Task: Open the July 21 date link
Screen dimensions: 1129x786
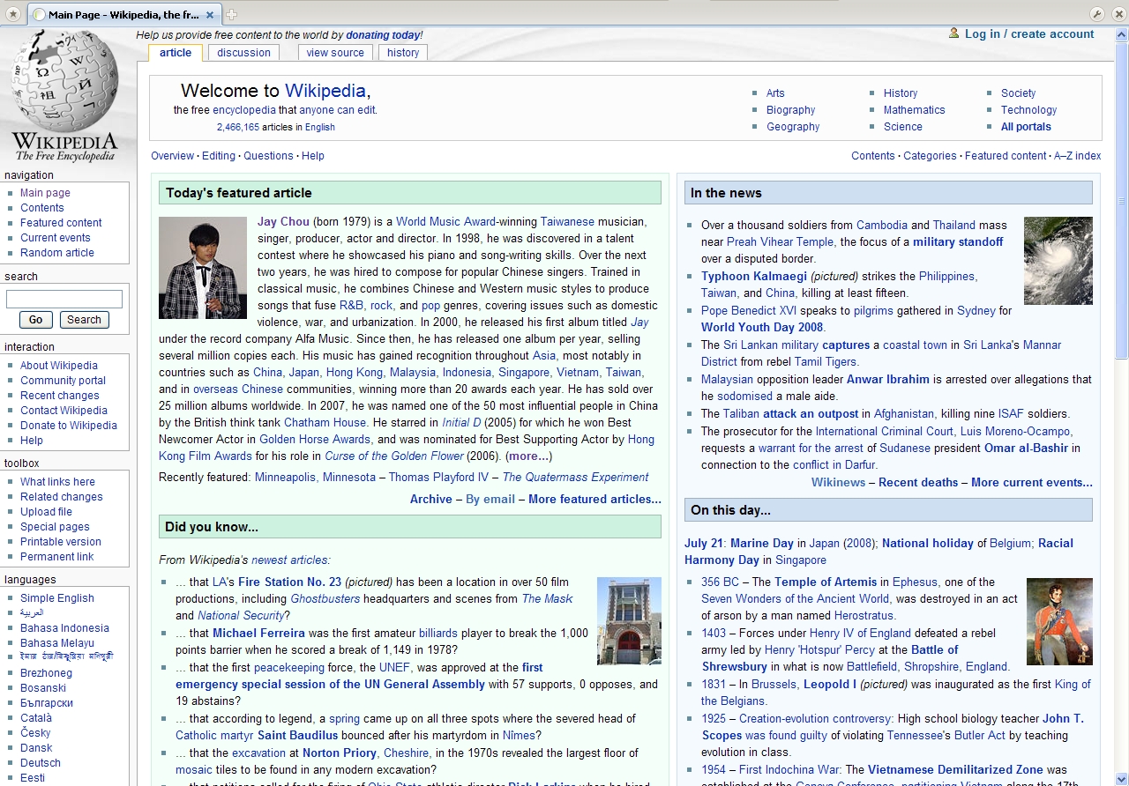Action: pos(704,544)
